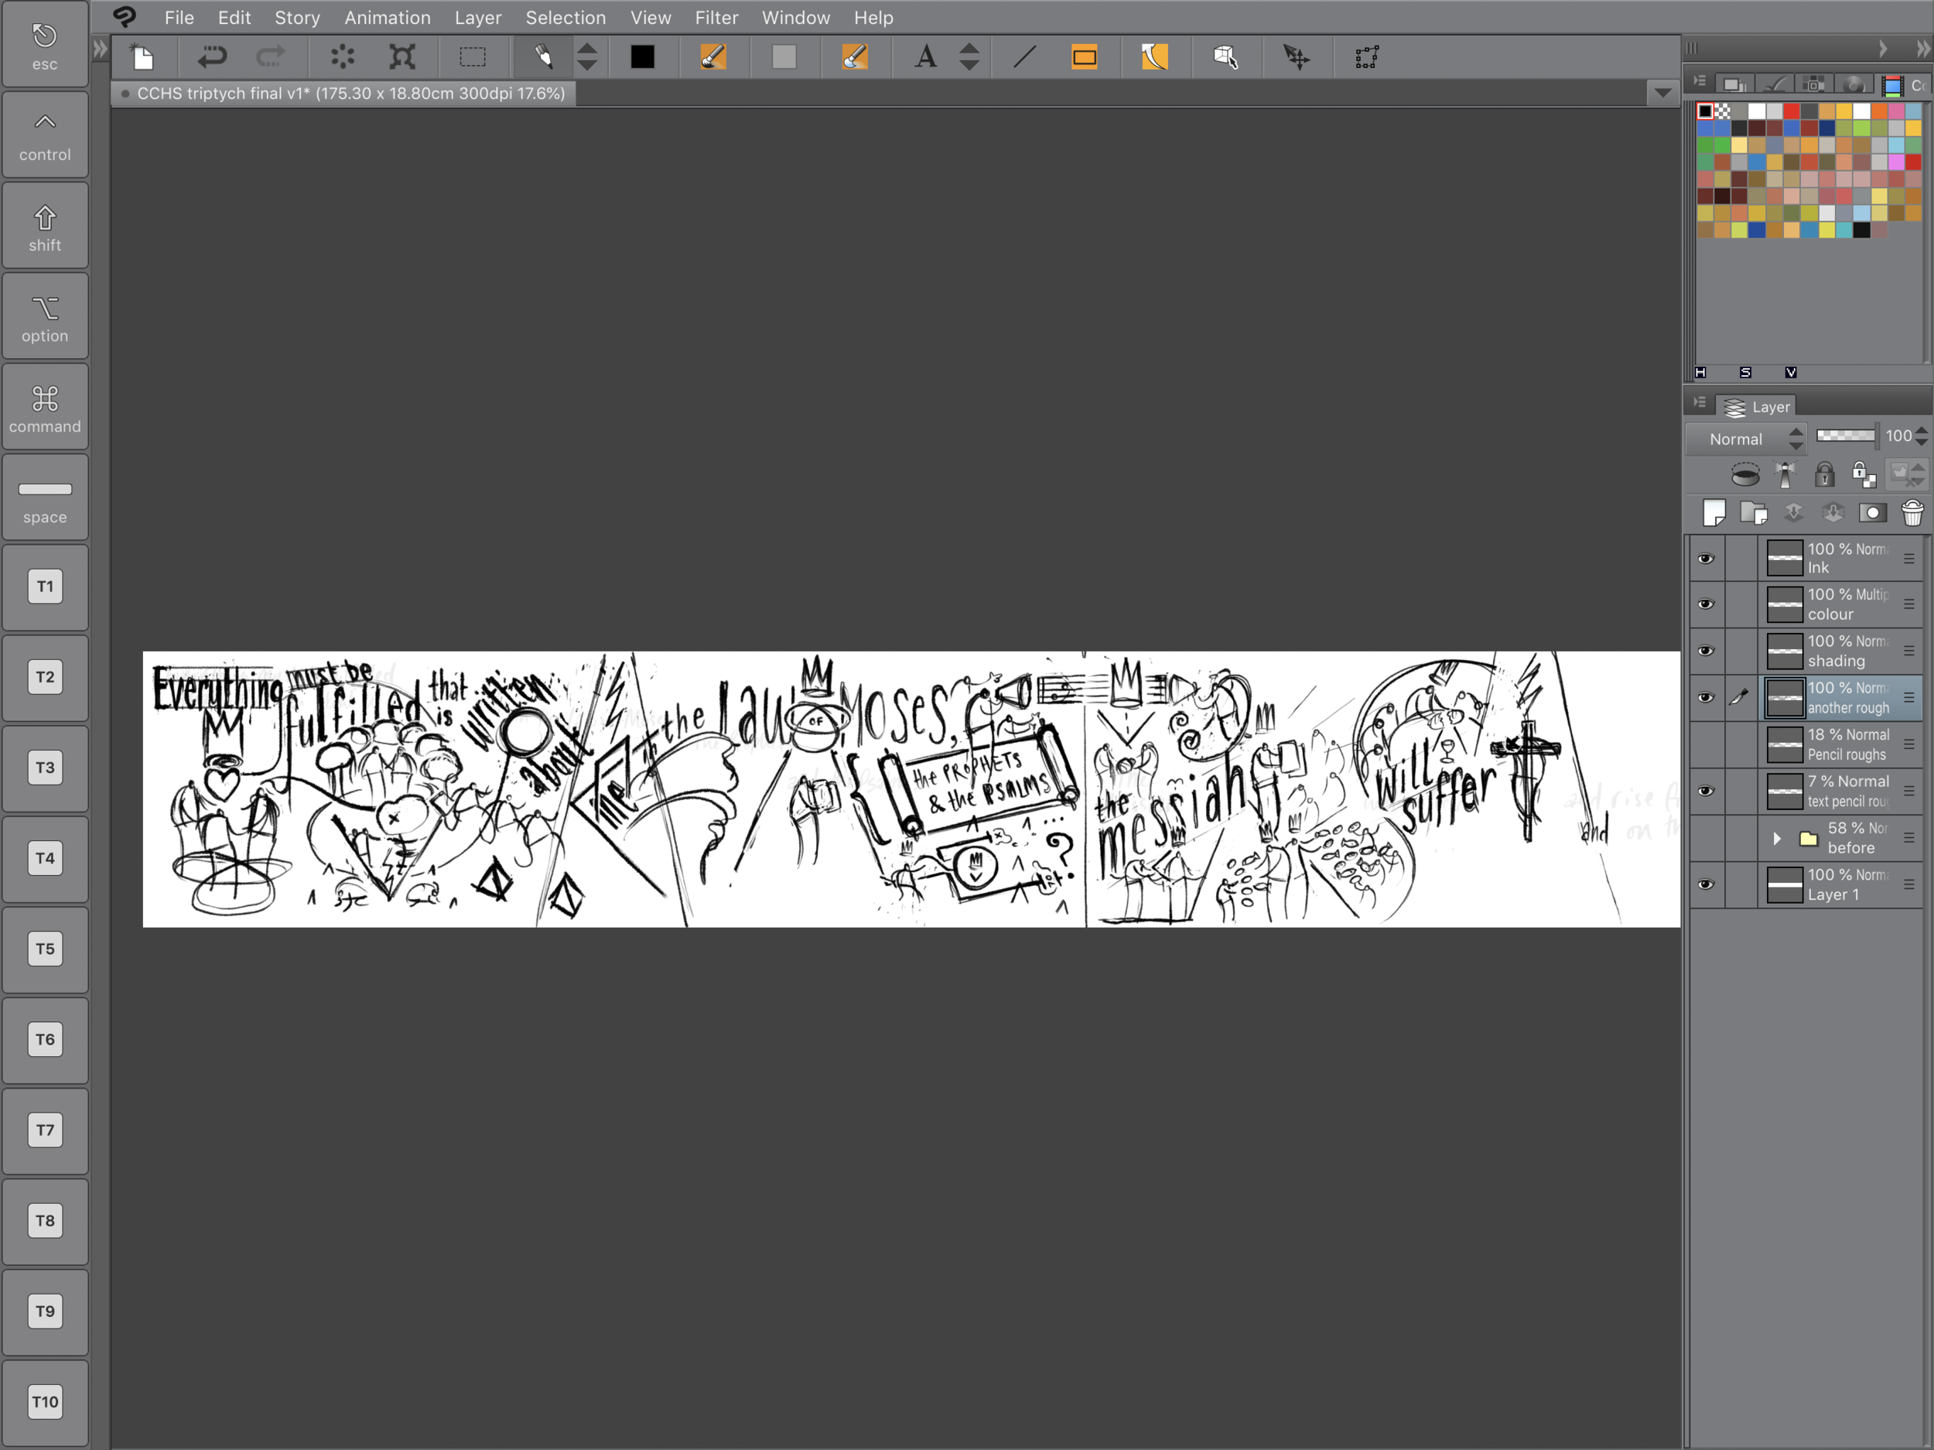This screenshot has width=1934, height=1450.
Task: Hide Layer 1
Action: 1706,885
